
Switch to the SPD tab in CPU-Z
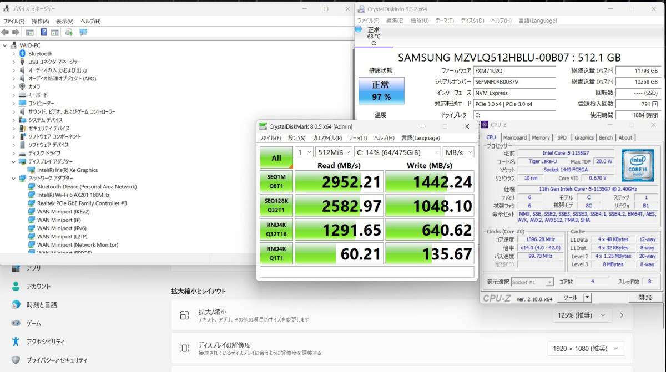pyautogui.click(x=562, y=137)
